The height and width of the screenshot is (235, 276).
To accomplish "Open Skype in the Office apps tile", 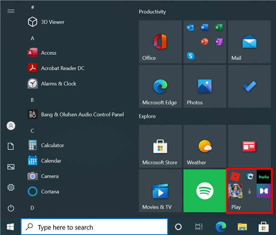I will click(x=190, y=56).
